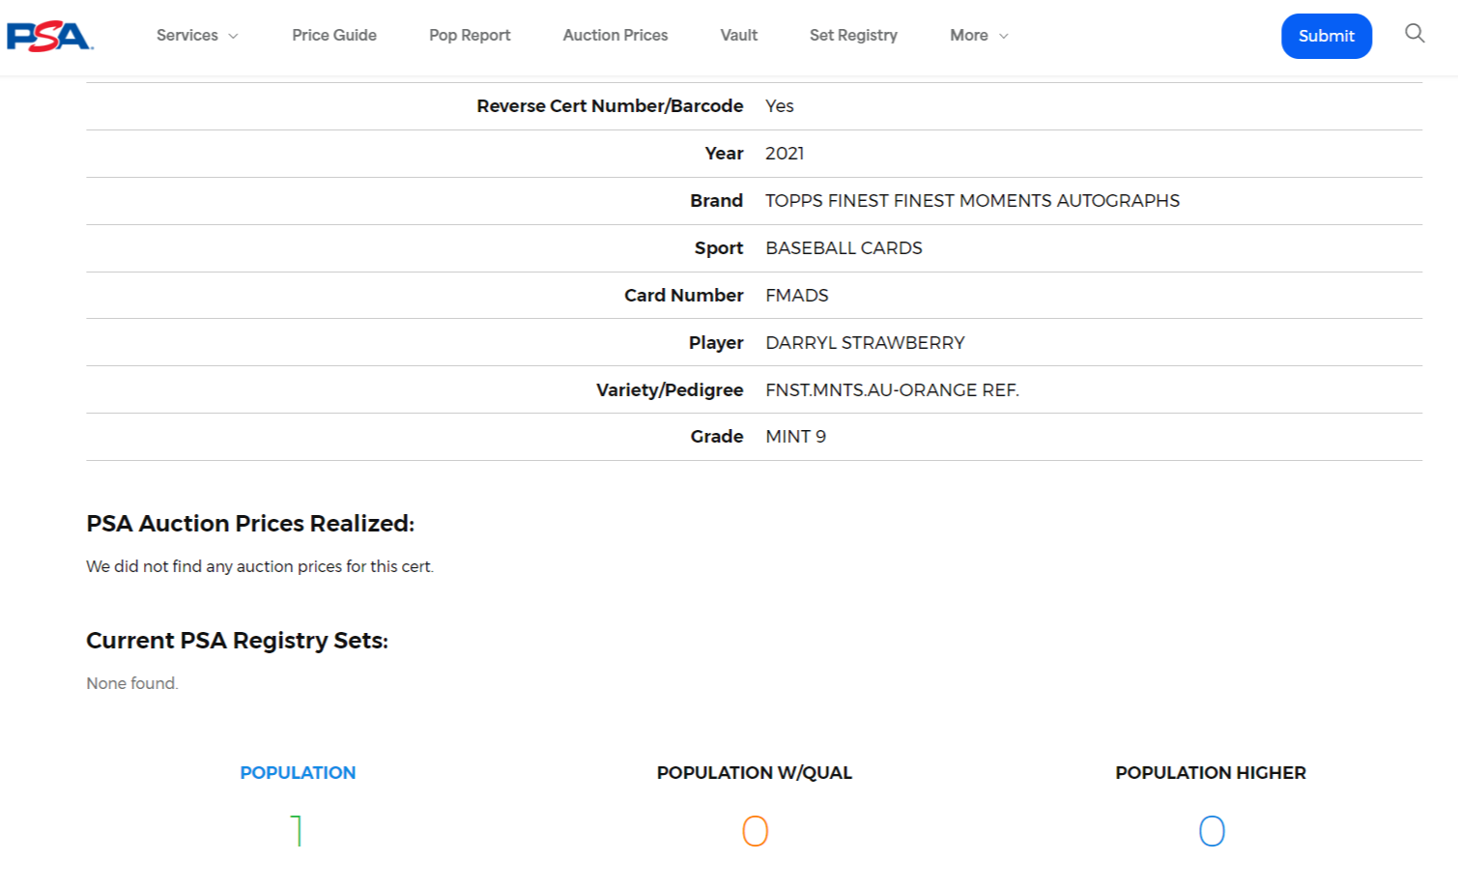Image resolution: width=1458 pixels, height=890 pixels.
Task: Click the Player field label
Action: (x=716, y=343)
